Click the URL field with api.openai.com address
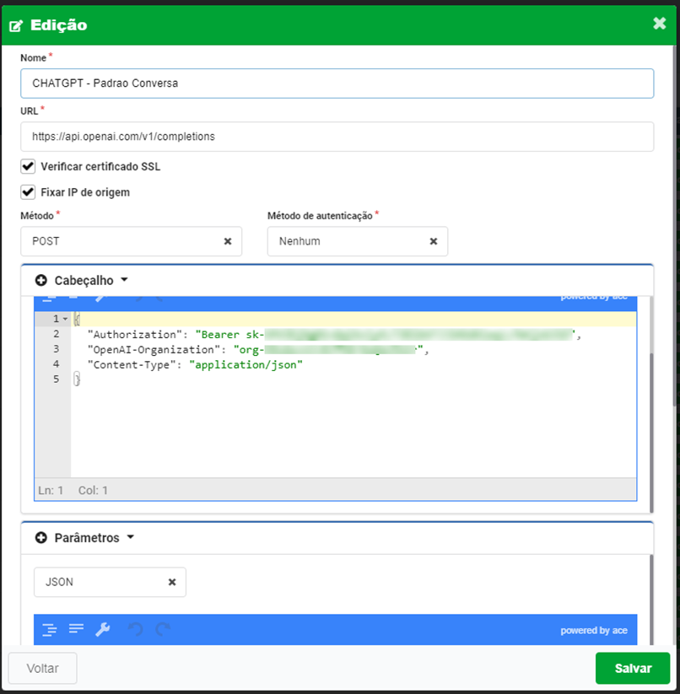 [x=337, y=137]
